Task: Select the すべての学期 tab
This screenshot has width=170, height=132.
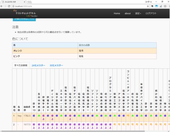Action: pos(21,65)
